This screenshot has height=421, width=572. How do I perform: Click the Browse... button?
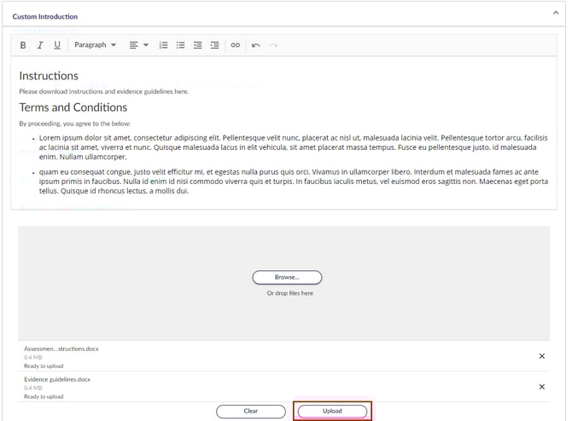287,277
